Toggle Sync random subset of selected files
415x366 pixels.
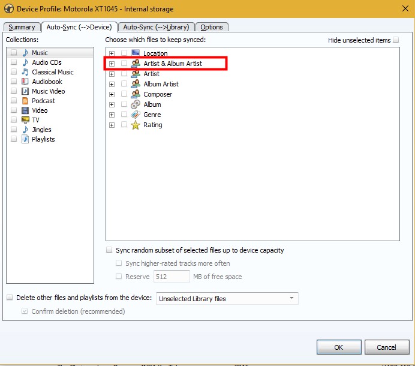tap(109, 250)
